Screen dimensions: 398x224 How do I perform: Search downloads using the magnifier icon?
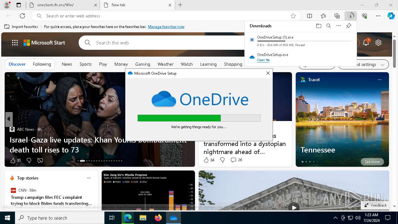[328, 26]
